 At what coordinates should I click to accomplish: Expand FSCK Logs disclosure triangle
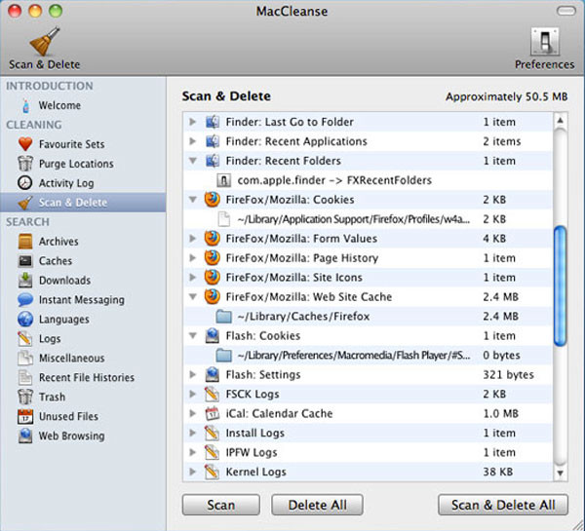[x=192, y=394]
